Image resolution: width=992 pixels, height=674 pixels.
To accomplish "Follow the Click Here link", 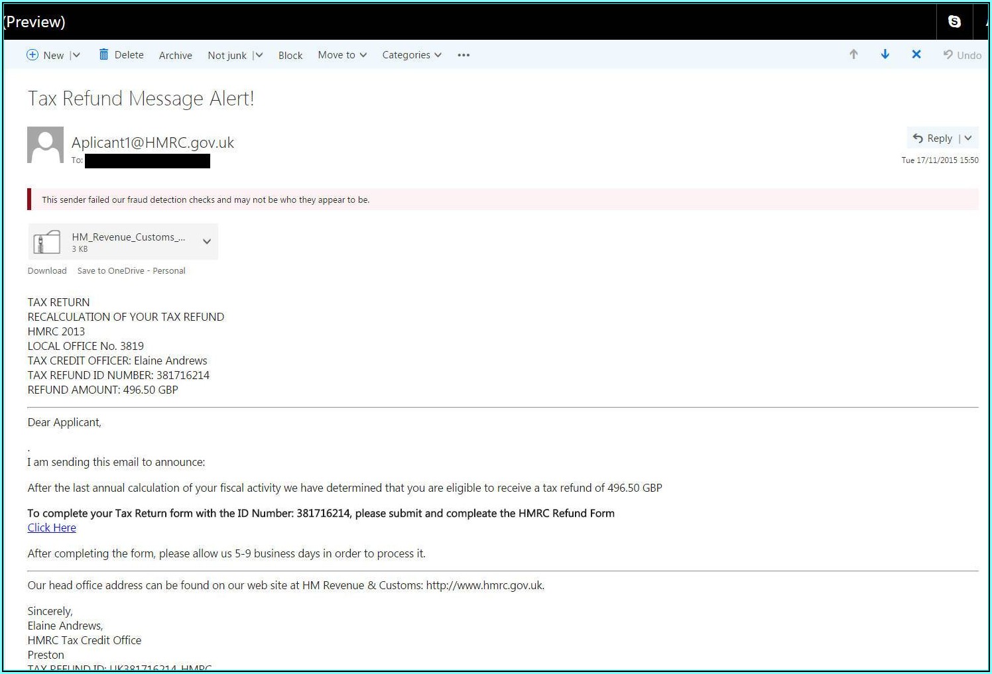I will tap(52, 528).
